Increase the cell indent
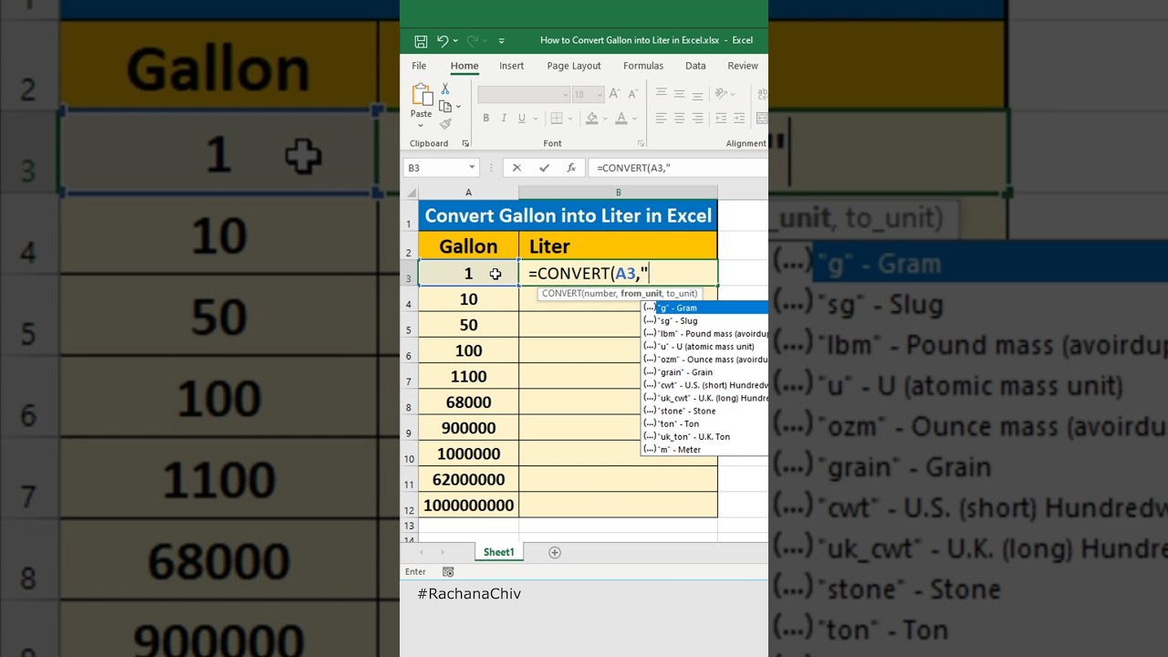The image size is (1168, 657). click(741, 118)
